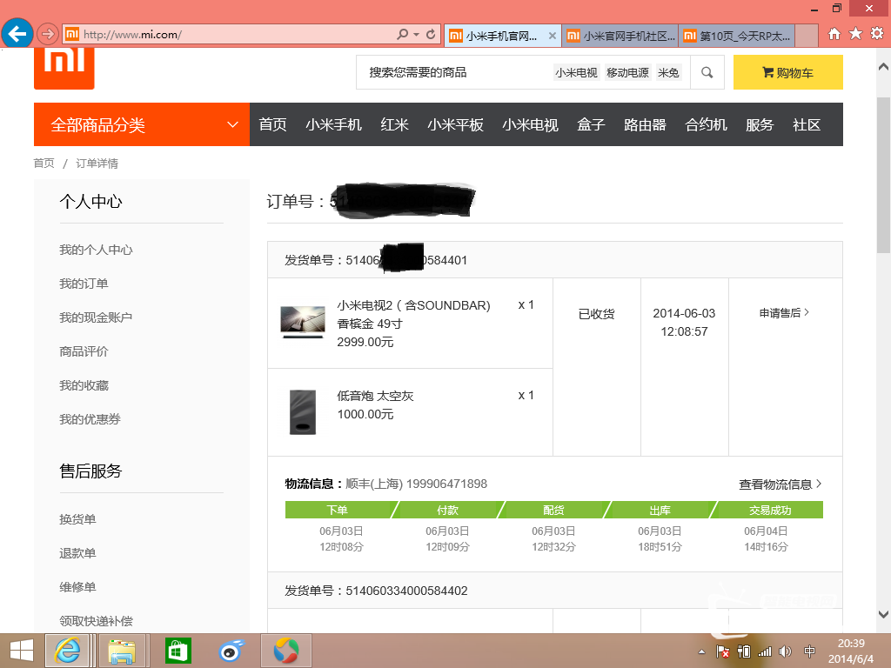
Task: Click the 小米电视2 product thumbnail
Action: coord(303,322)
